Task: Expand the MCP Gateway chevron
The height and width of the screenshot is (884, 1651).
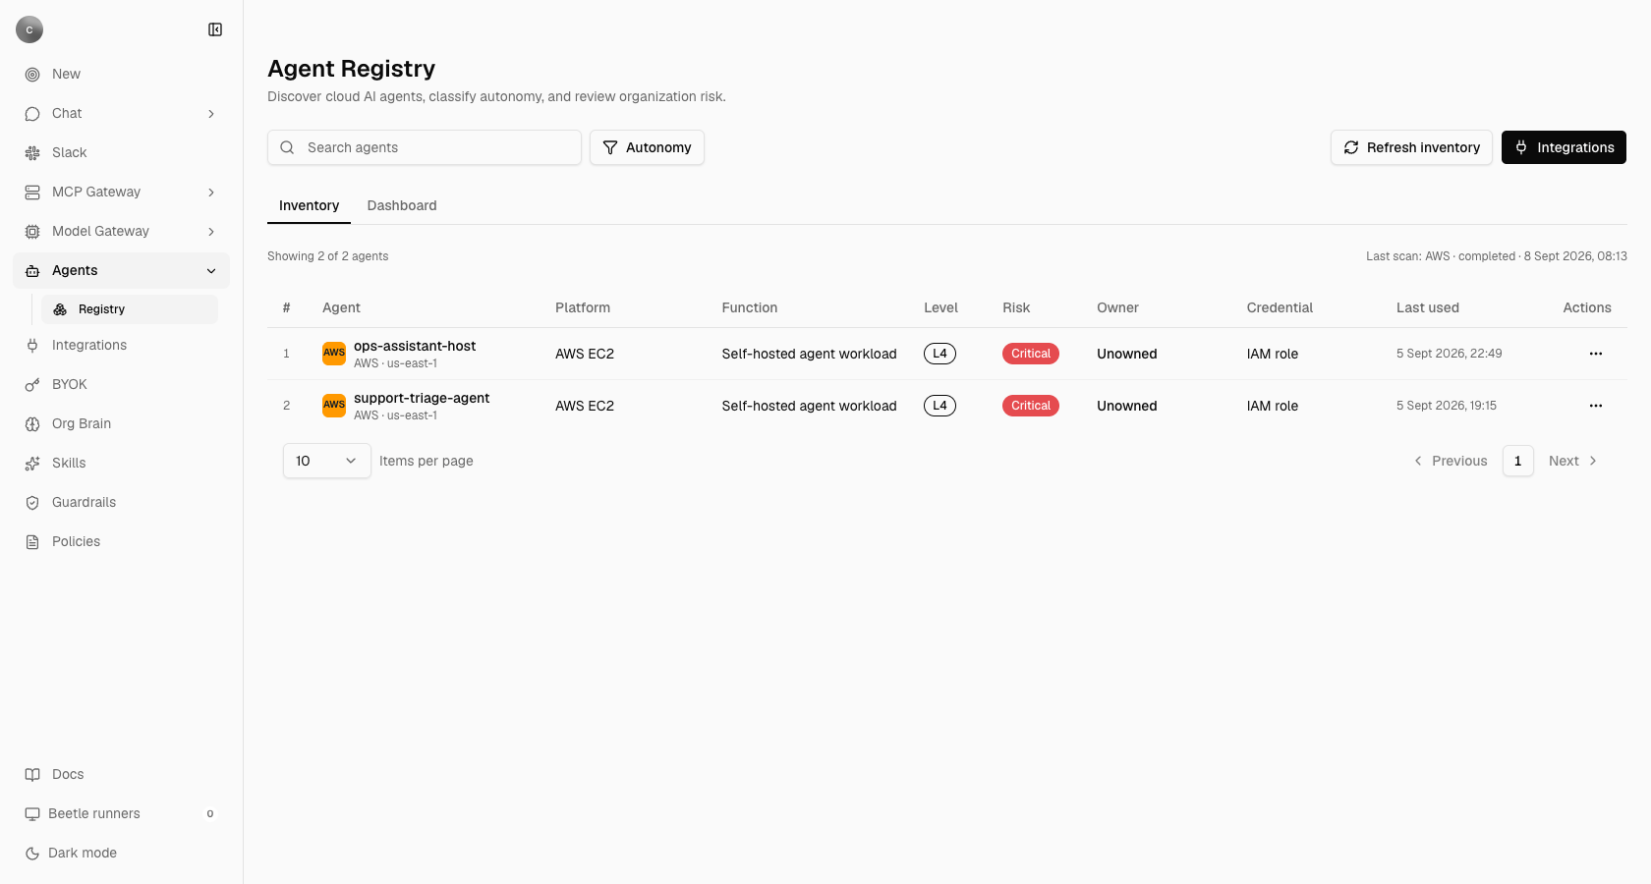Action: [x=211, y=193]
